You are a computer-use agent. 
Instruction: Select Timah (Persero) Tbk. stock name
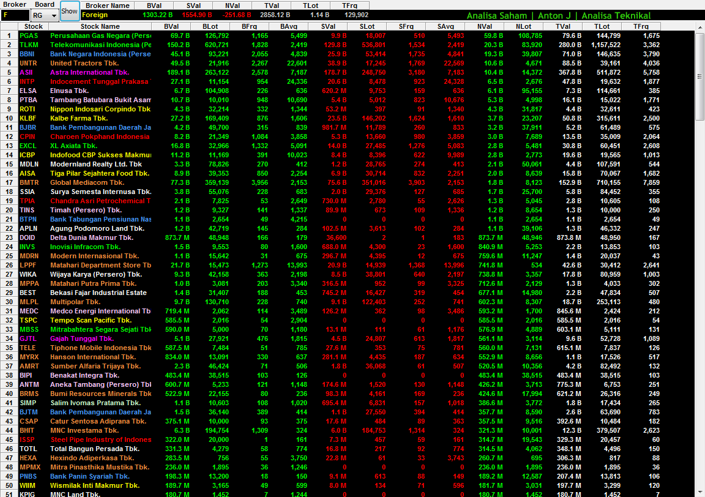[x=86, y=210]
